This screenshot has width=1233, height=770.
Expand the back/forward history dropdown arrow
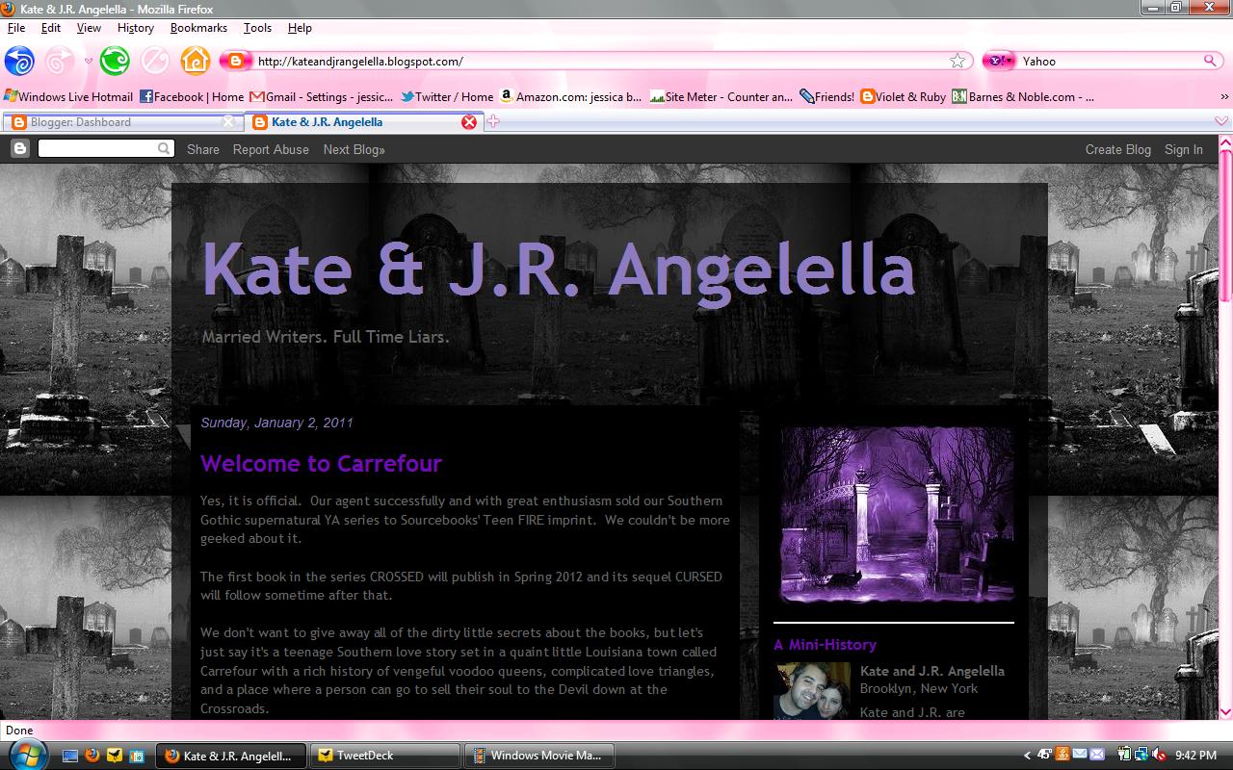[89, 61]
